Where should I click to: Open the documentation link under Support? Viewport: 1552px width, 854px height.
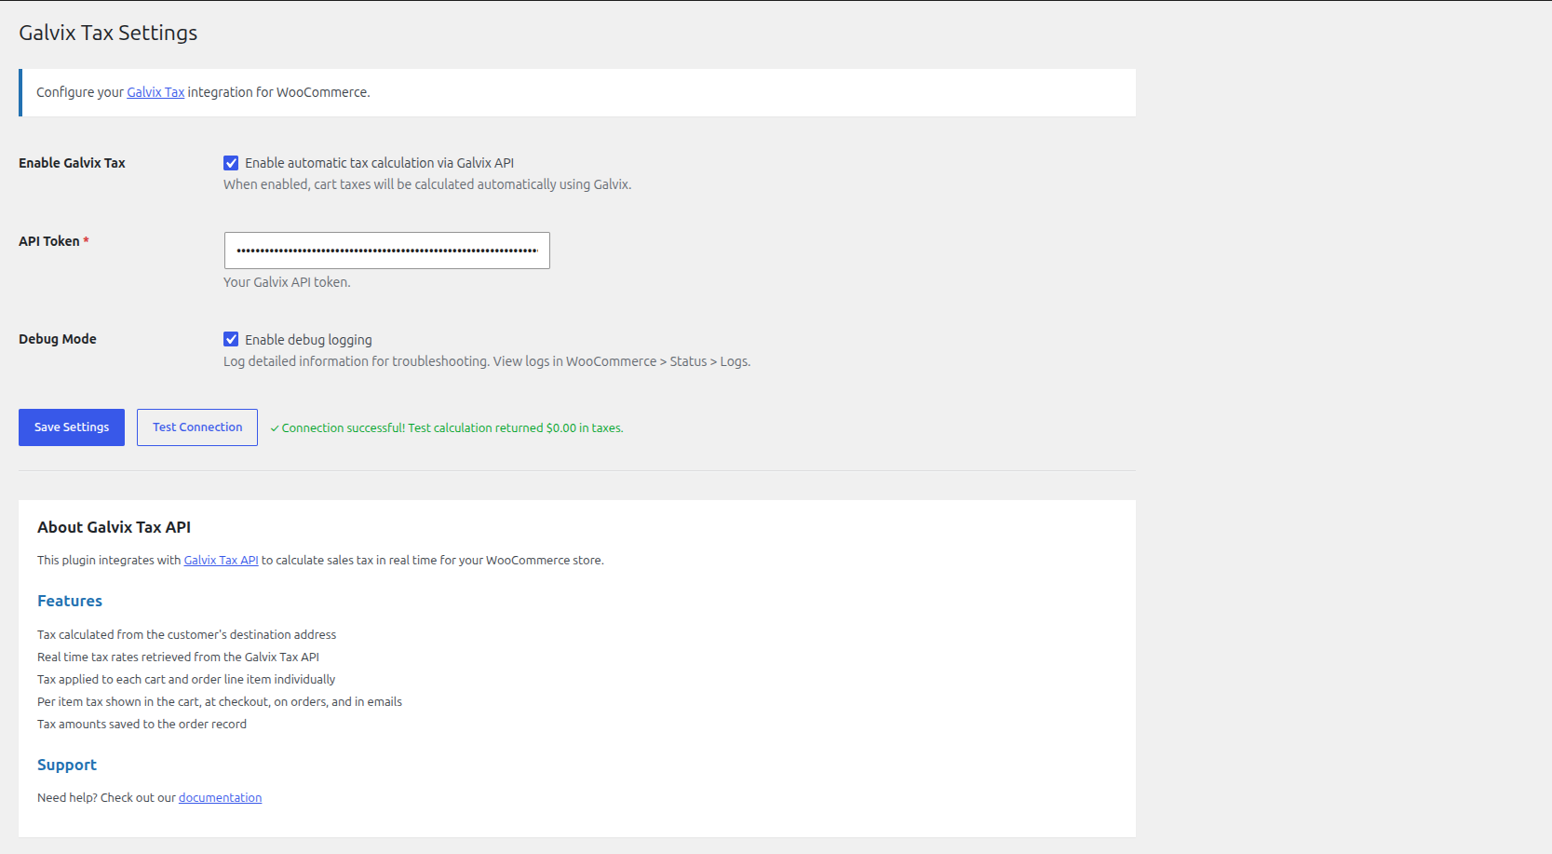click(220, 797)
